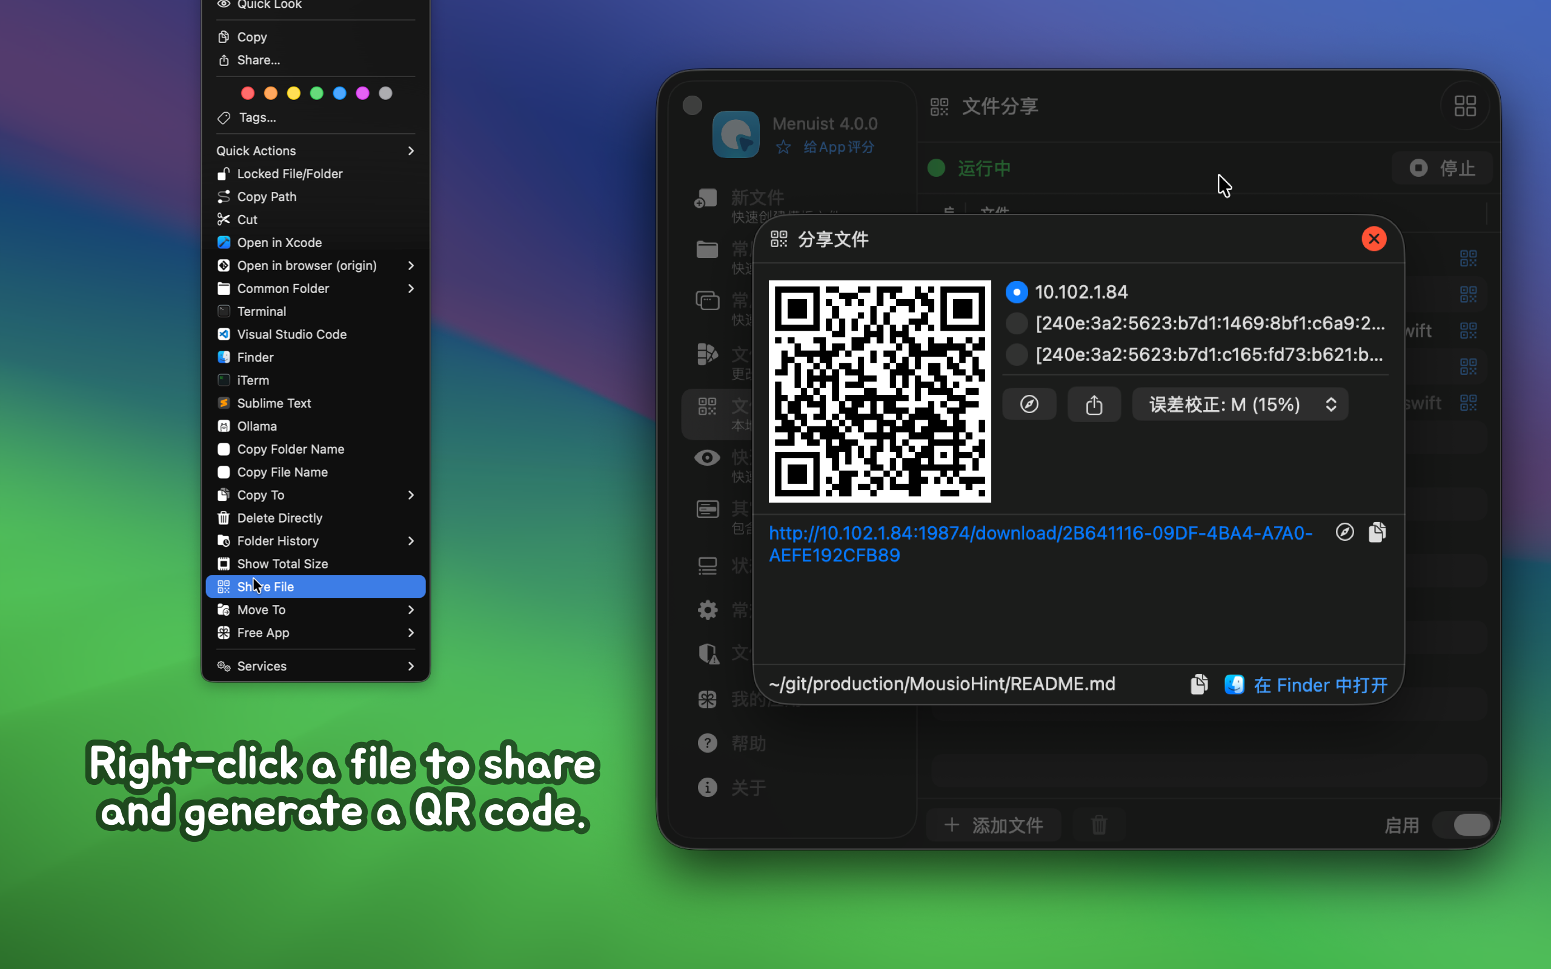
Task: Click the compass icon beside the download URL
Action: click(1344, 532)
